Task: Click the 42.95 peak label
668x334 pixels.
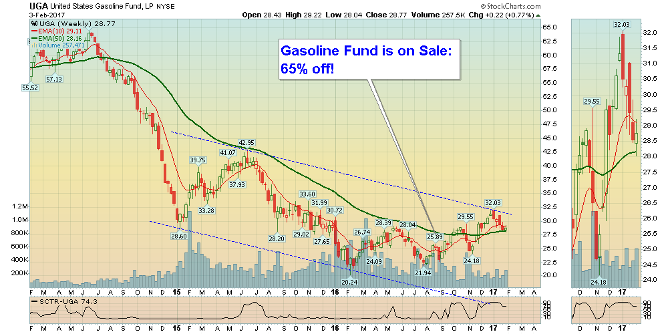Action: click(247, 143)
